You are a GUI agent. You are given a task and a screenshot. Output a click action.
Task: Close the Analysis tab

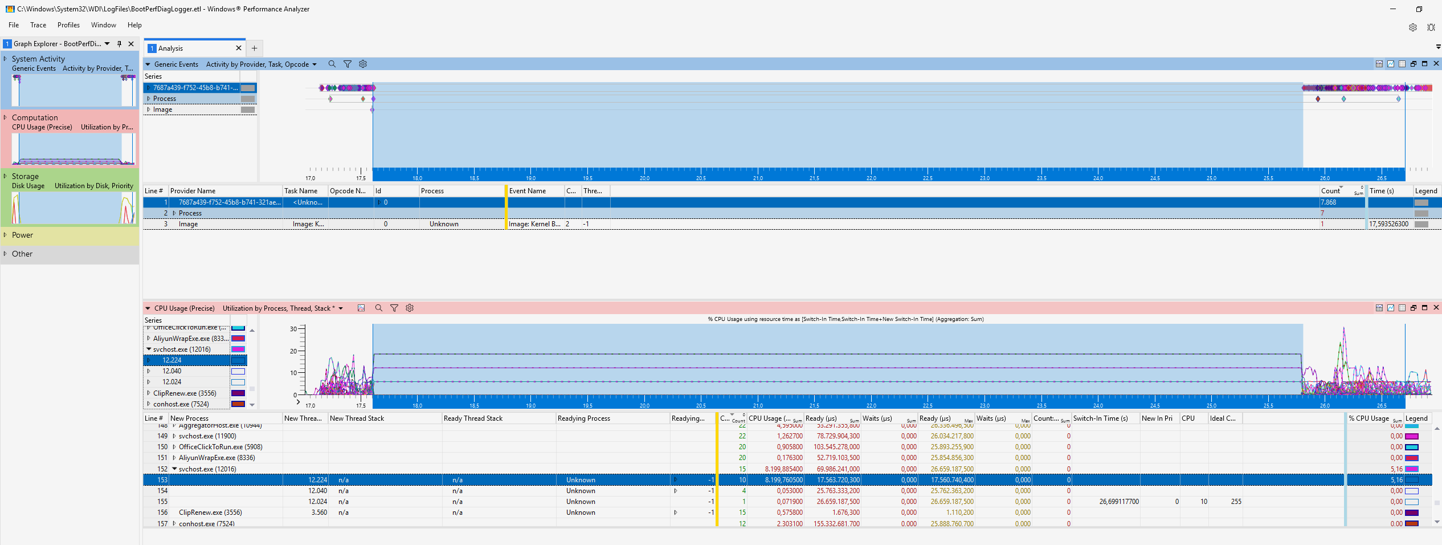[x=239, y=48]
